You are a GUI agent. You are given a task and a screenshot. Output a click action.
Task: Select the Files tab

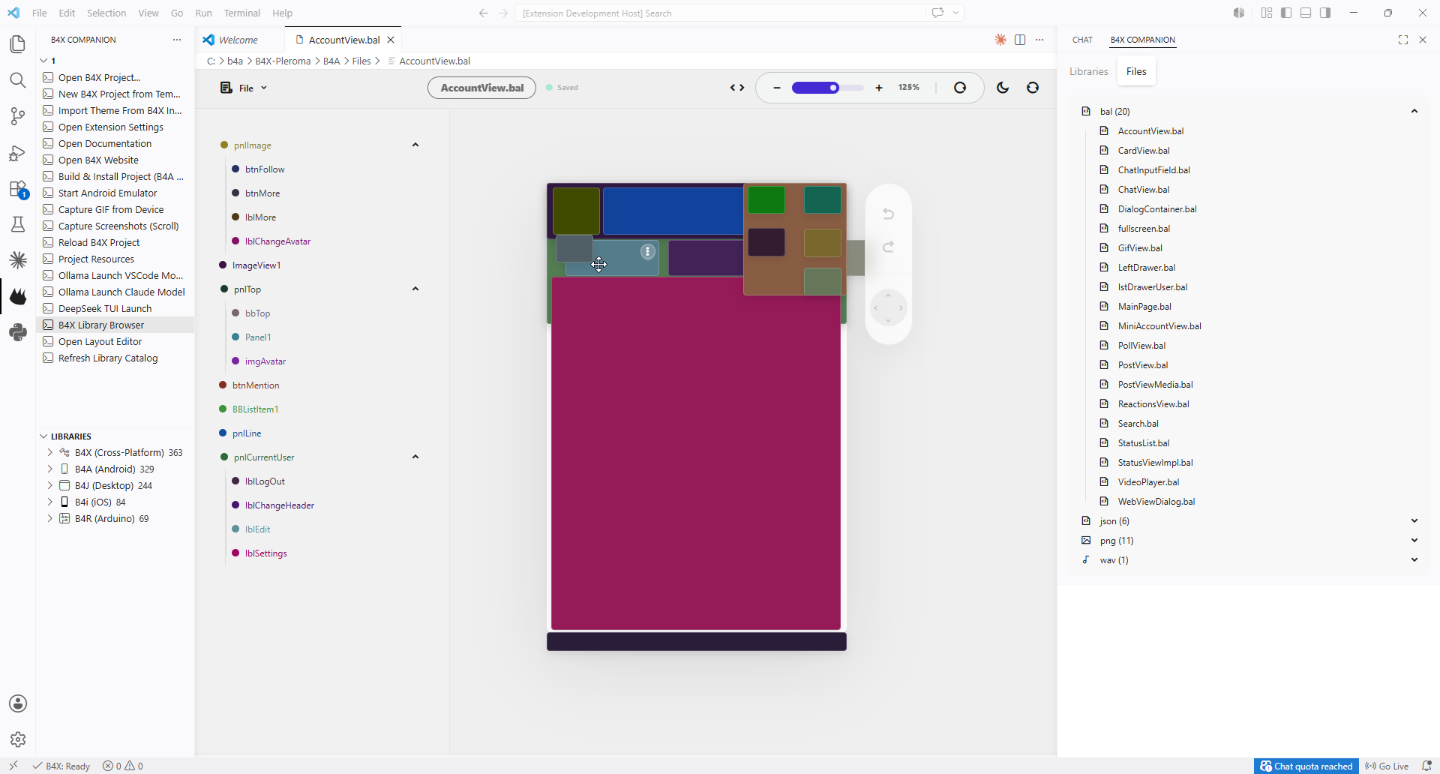pos(1136,71)
